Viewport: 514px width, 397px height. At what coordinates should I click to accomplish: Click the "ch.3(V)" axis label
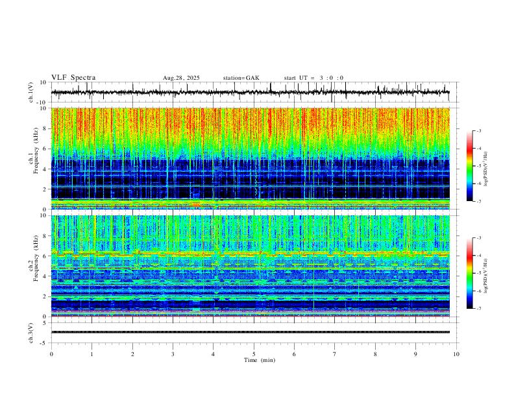[31, 333]
